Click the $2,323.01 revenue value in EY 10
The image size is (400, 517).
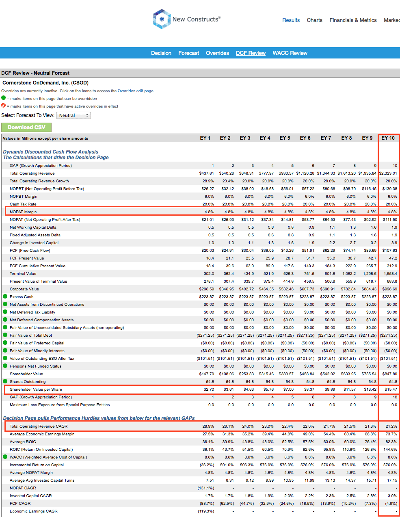tap(388, 173)
